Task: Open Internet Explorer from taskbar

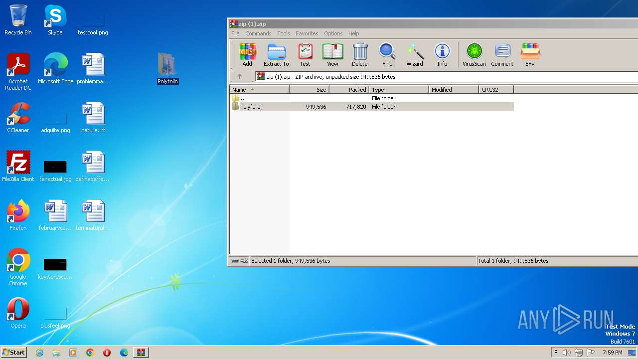Action: click(x=40, y=353)
